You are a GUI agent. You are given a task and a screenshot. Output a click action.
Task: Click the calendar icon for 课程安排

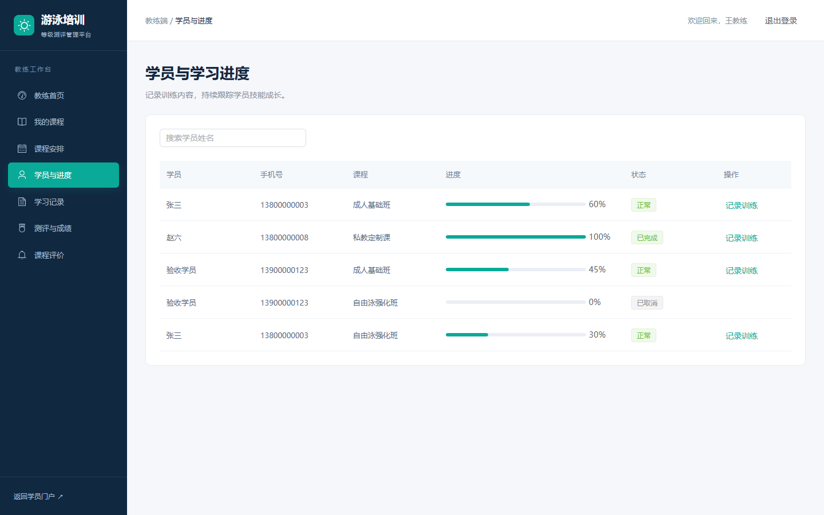(x=22, y=149)
